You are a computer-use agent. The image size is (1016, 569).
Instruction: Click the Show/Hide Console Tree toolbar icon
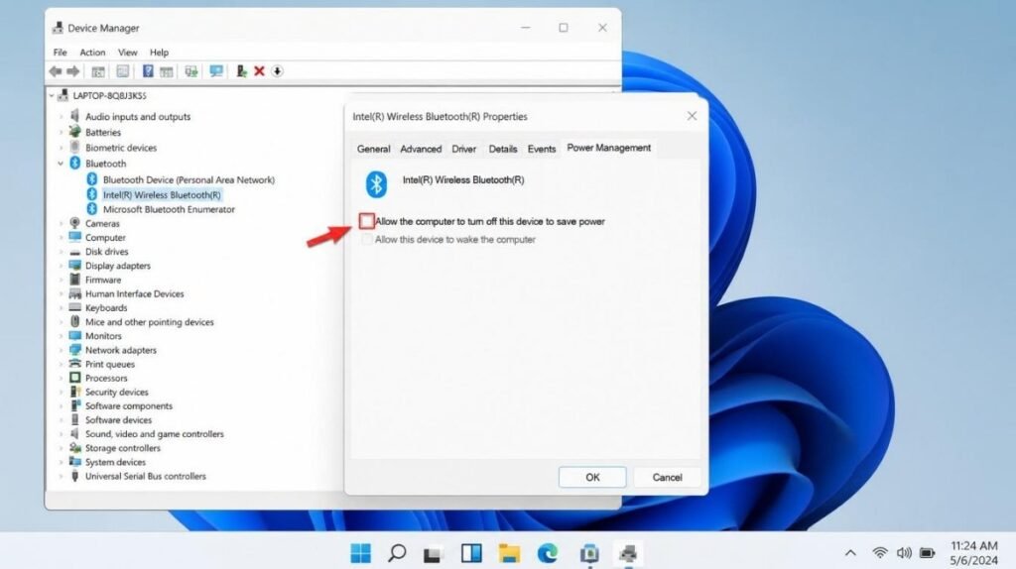pyautogui.click(x=98, y=71)
